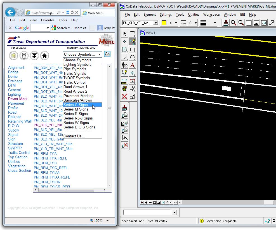Viewport: 276px width, 230px height.
Task: Select the Dimension tool
Action: coord(132,81)
